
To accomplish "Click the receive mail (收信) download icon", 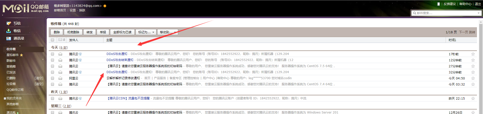I will click(x=9, y=31).
